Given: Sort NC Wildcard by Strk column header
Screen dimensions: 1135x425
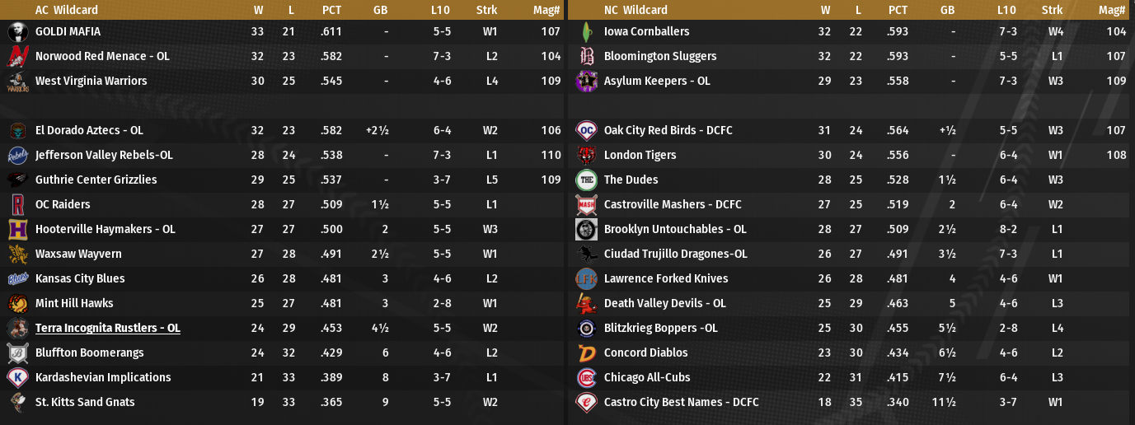Looking at the screenshot, I should pos(1052,10).
